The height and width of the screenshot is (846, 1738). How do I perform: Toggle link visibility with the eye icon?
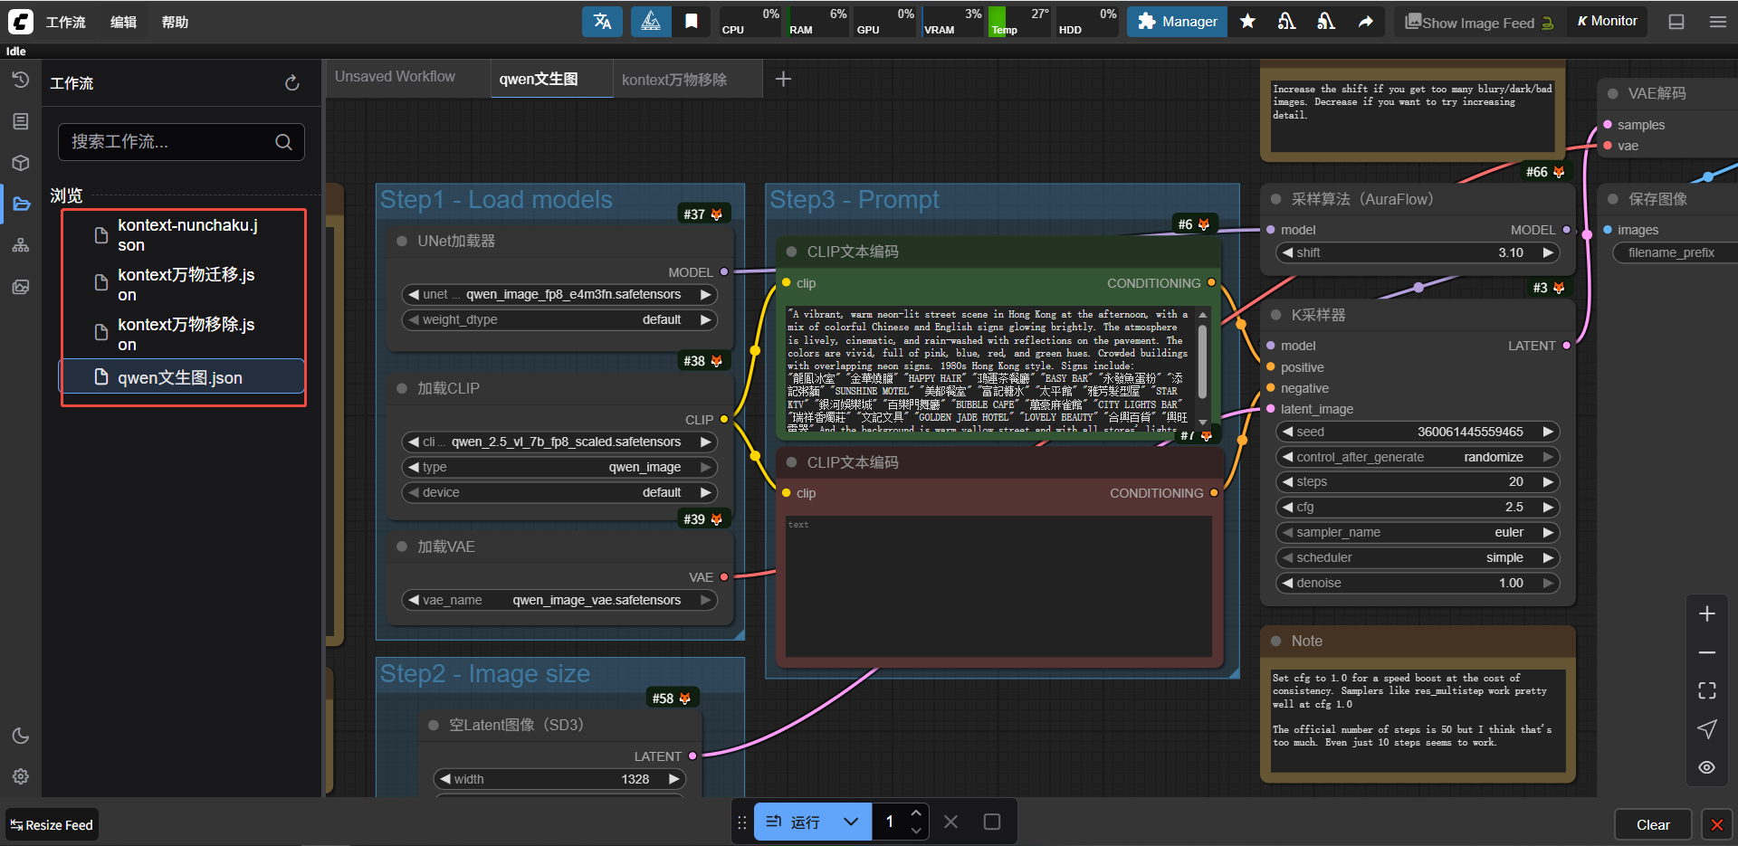(x=1707, y=767)
